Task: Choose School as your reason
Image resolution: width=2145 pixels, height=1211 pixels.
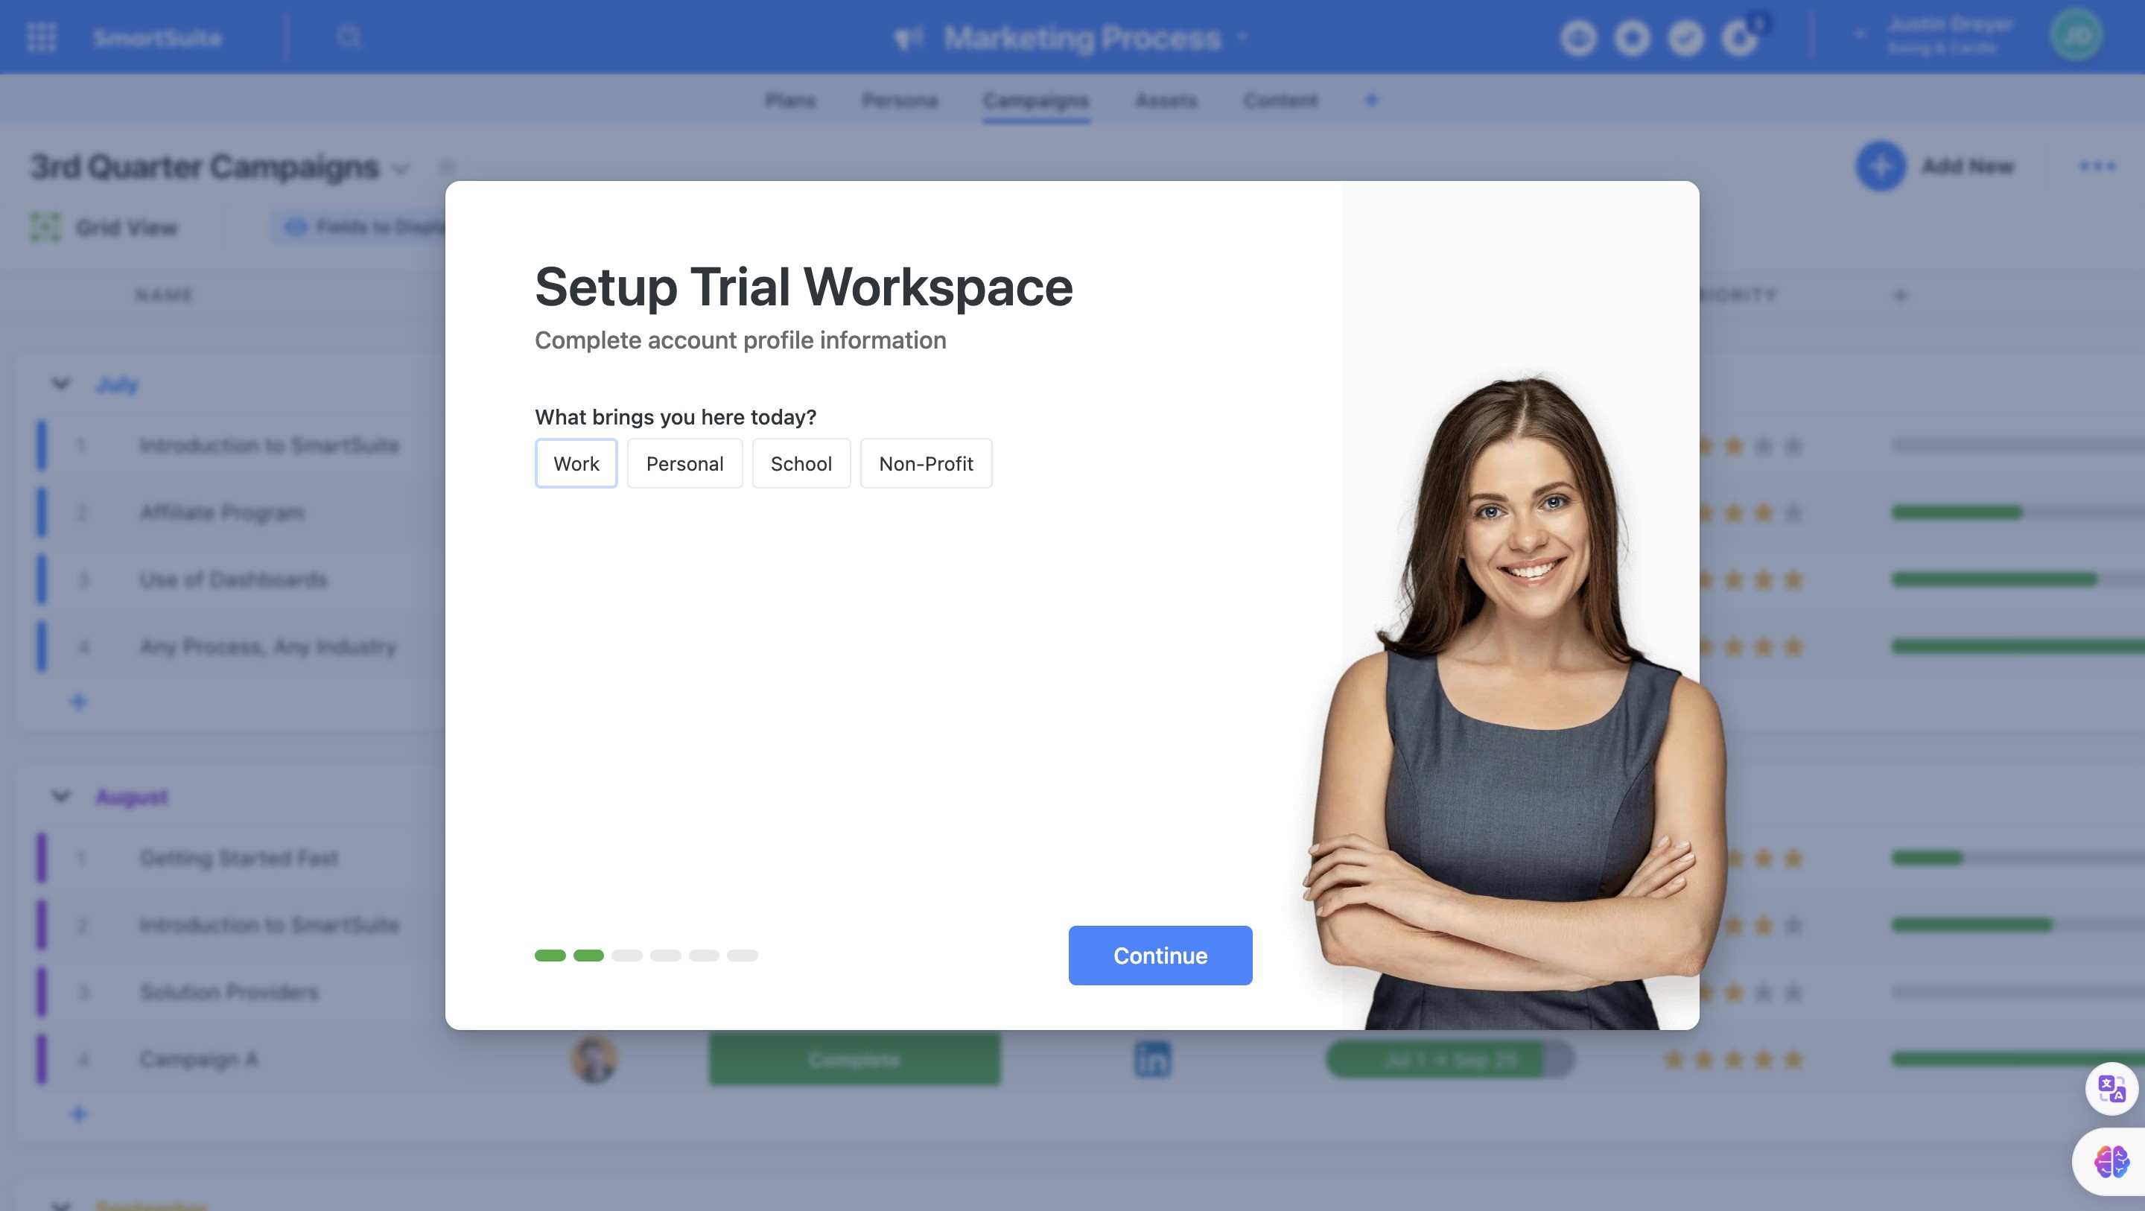Action: 800,464
